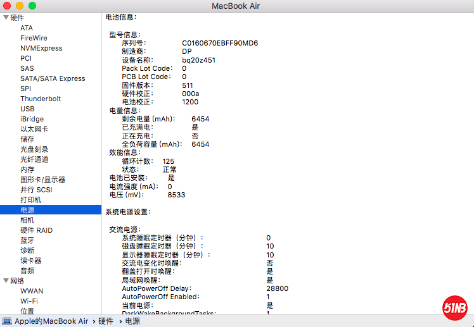Select ATA in the hardware list

point(27,28)
